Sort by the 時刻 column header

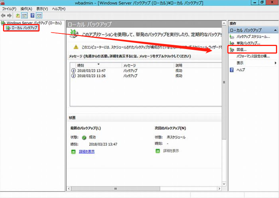(99, 65)
